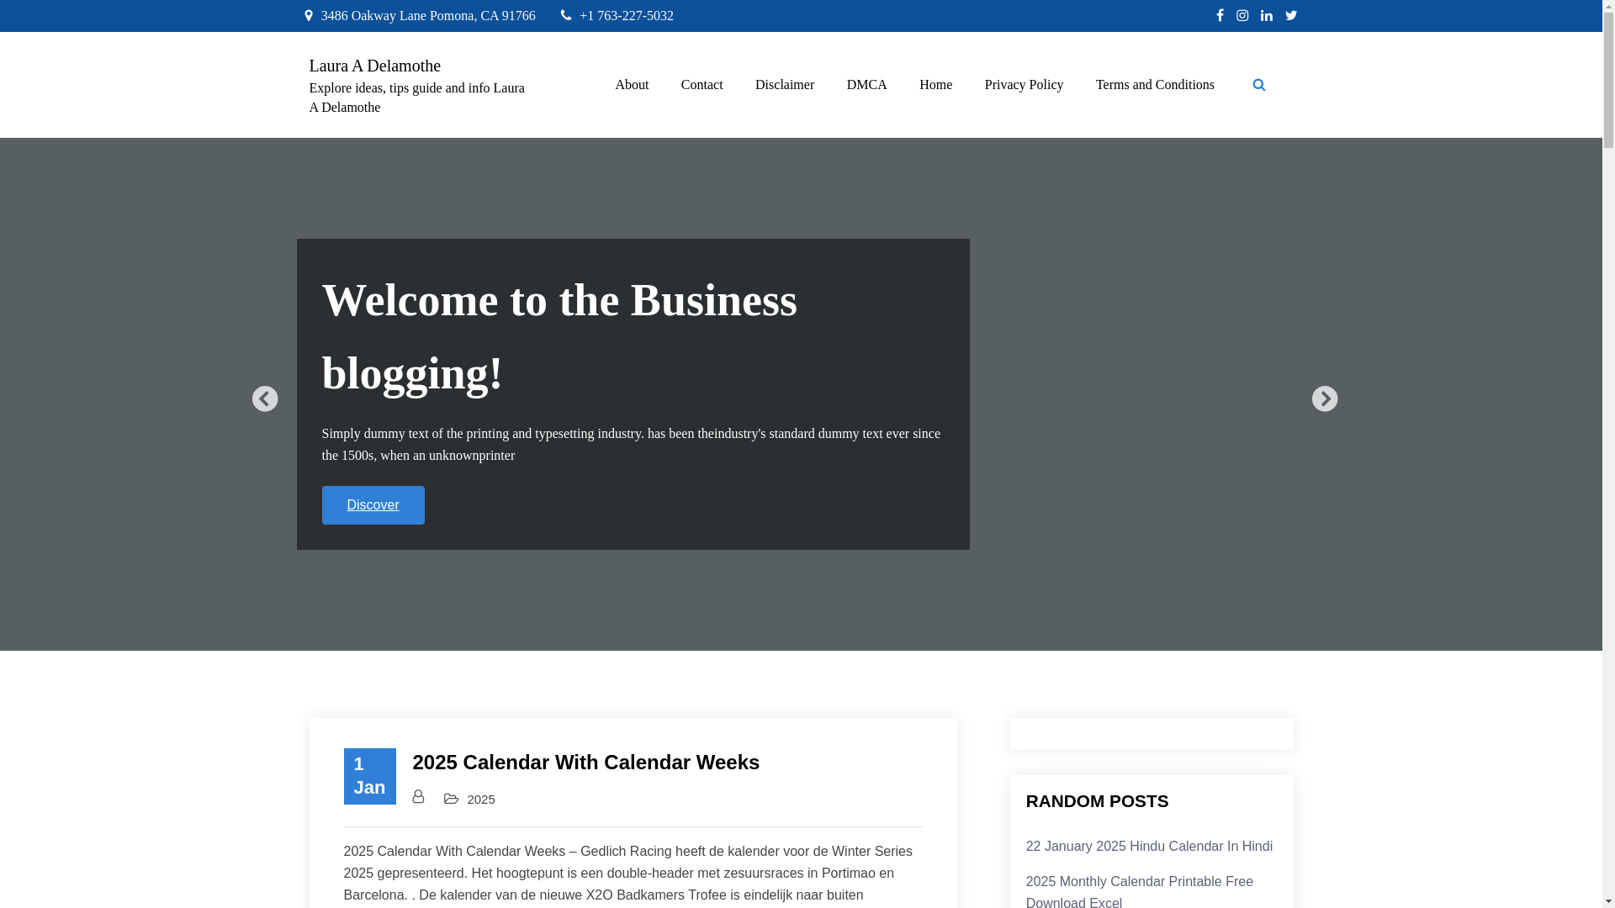This screenshot has width=1615, height=908.
Task: Open the Twitter social icon
Action: click(x=1291, y=16)
